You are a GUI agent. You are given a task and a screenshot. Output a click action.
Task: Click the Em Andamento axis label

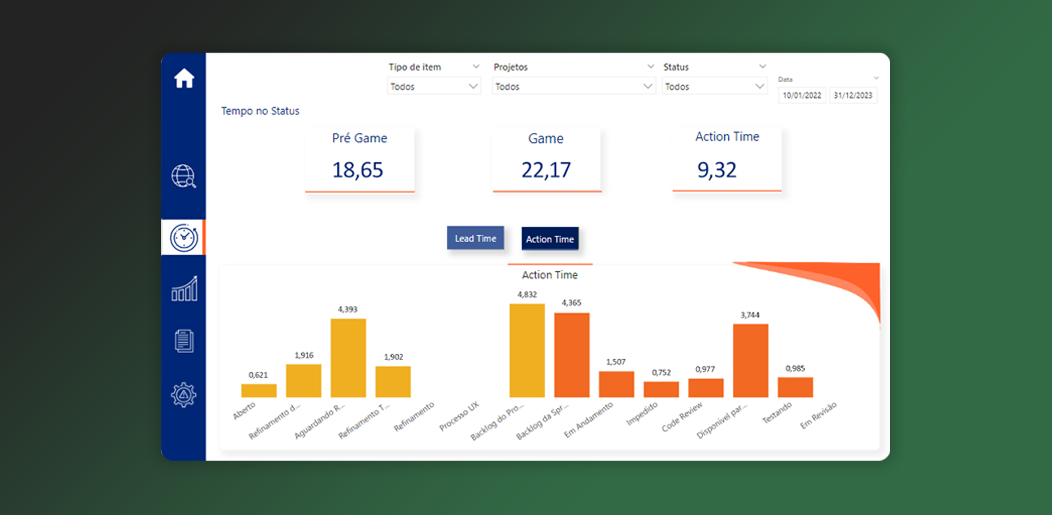588,419
